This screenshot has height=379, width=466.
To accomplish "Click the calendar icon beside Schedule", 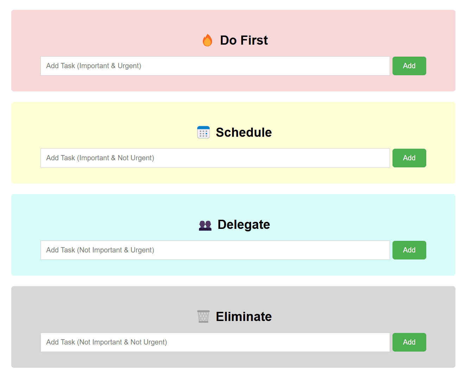I will tap(203, 132).
